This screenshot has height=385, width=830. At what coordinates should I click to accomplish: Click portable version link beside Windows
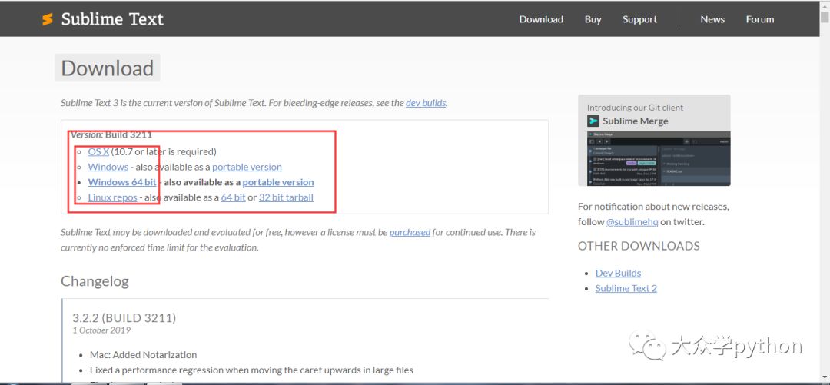click(x=247, y=167)
